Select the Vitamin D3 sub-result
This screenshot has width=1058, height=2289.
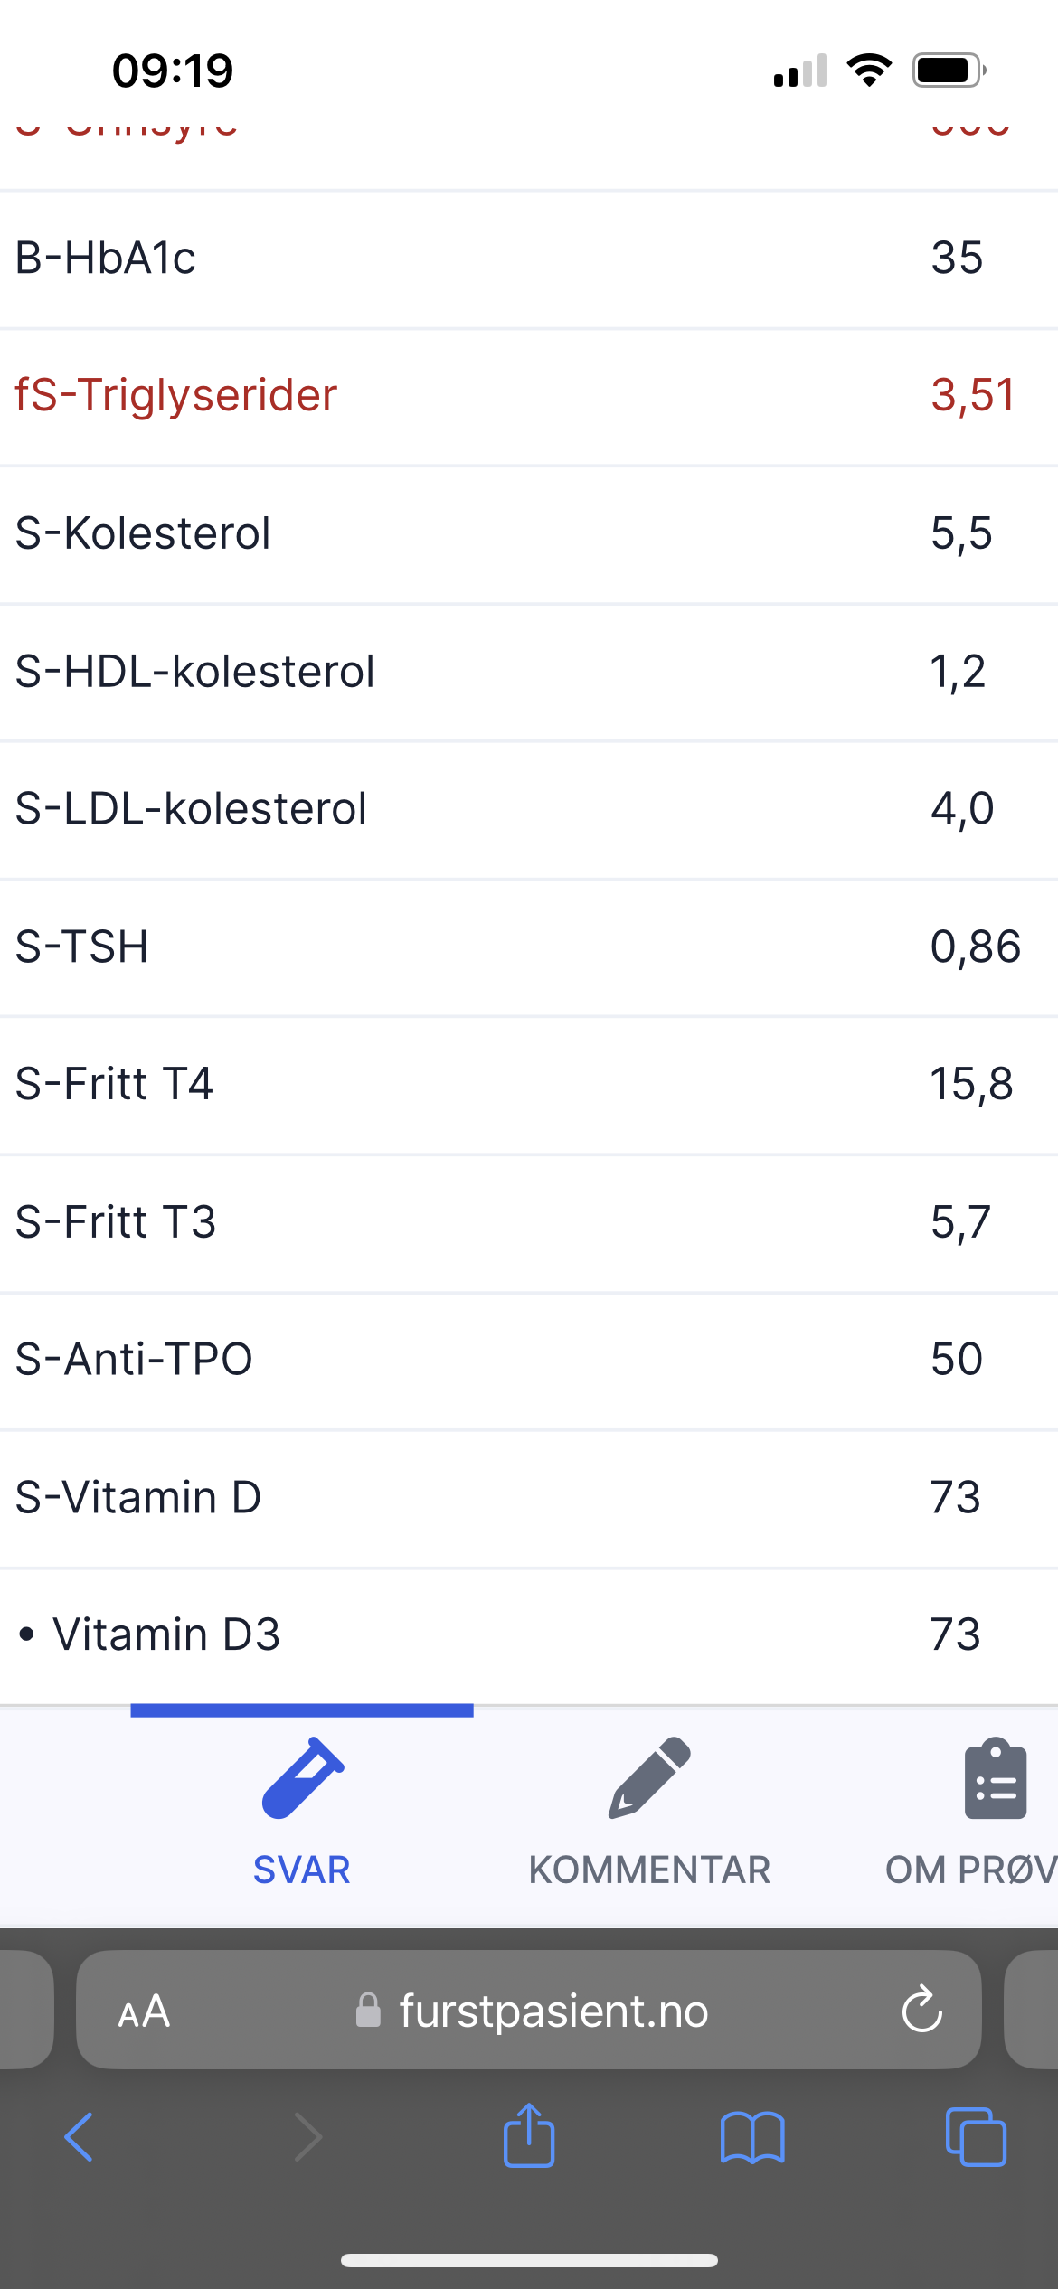coord(529,1634)
